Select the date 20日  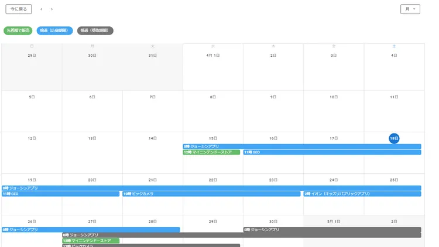point(92,180)
